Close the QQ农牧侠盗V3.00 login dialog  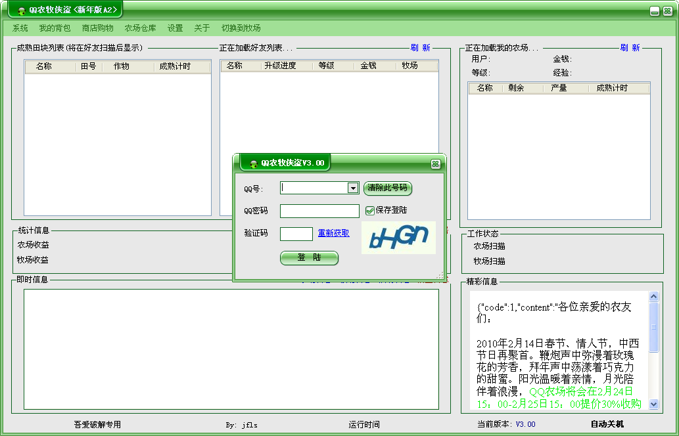pos(435,164)
